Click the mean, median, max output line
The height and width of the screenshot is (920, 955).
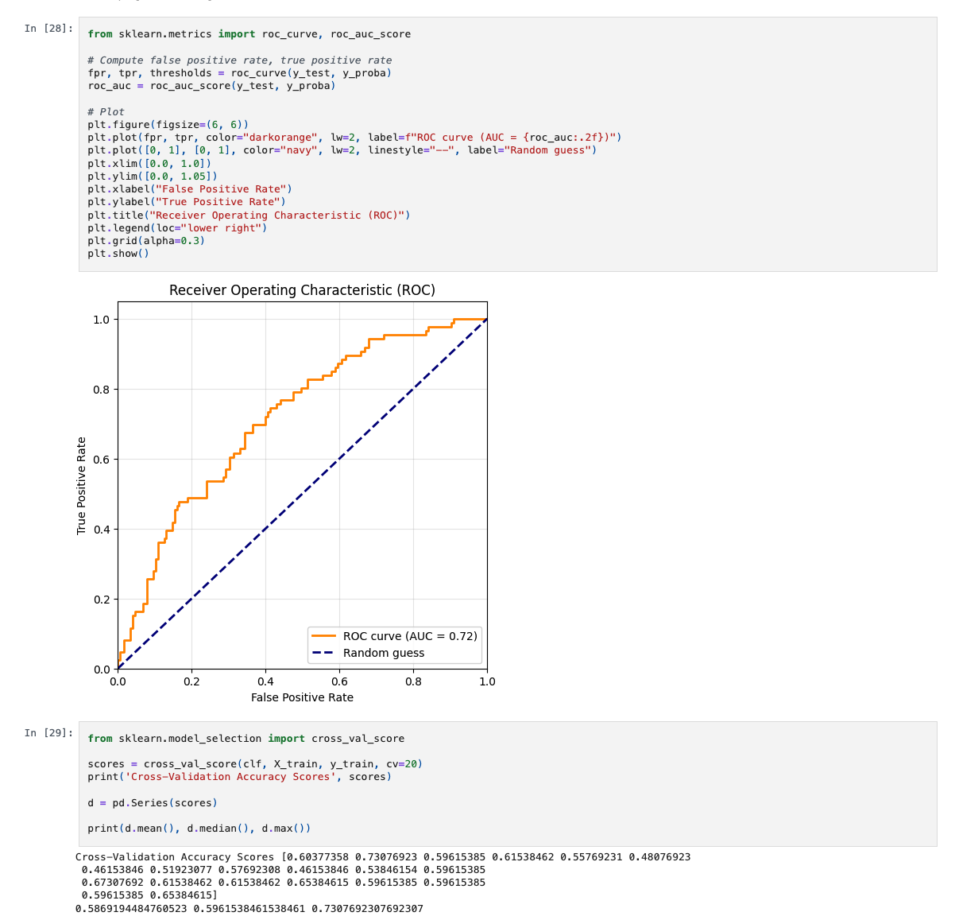click(x=249, y=908)
